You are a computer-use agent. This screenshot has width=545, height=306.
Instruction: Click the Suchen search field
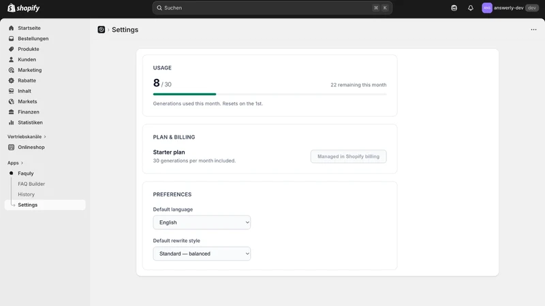click(272, 7)
